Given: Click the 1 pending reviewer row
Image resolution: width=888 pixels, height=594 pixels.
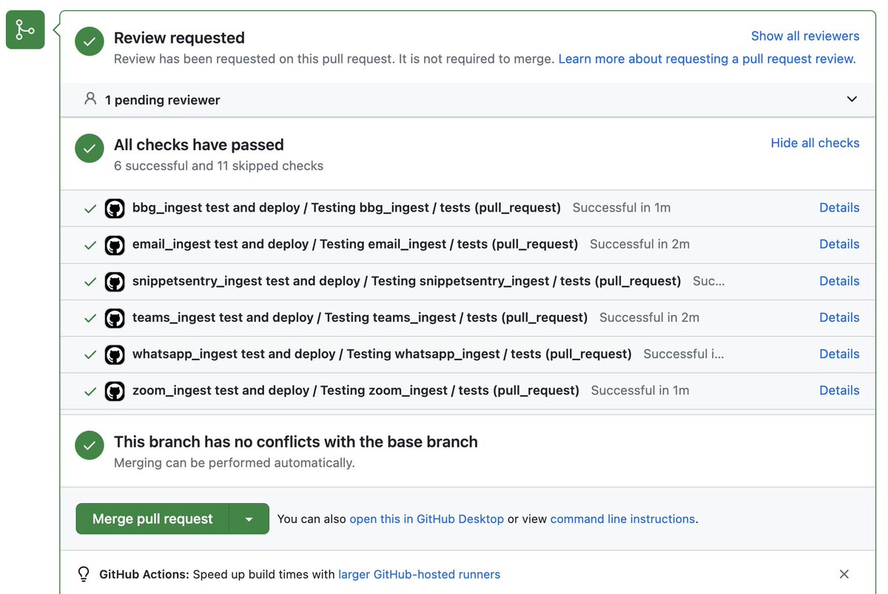Looking at the screenshot, I should [163, 100].
